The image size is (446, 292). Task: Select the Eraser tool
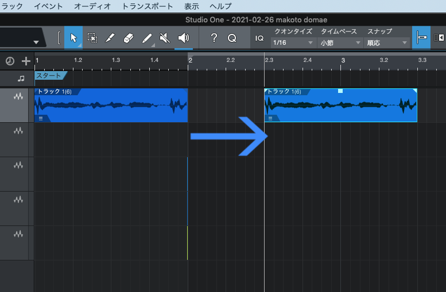pos(129,38)
